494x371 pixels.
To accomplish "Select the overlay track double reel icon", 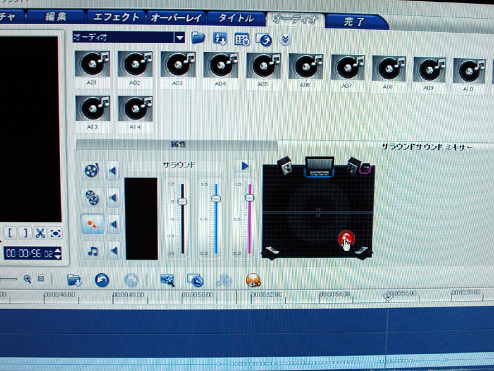I will [x=92, y=197].
